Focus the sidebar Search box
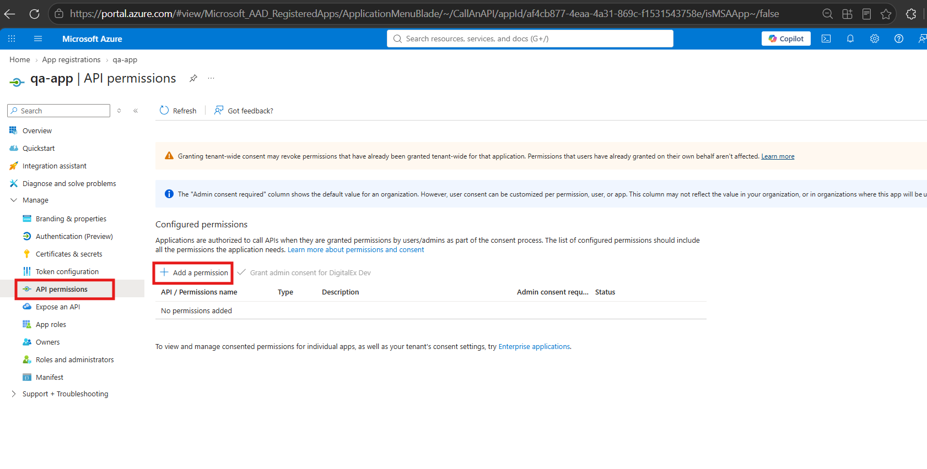 point(59,111)
